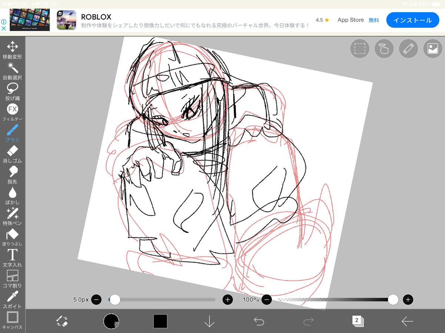Click the Roblox worlds banner image
Image resolution: width=445 pixels, height=333 pixels.
tap(30, 20)
